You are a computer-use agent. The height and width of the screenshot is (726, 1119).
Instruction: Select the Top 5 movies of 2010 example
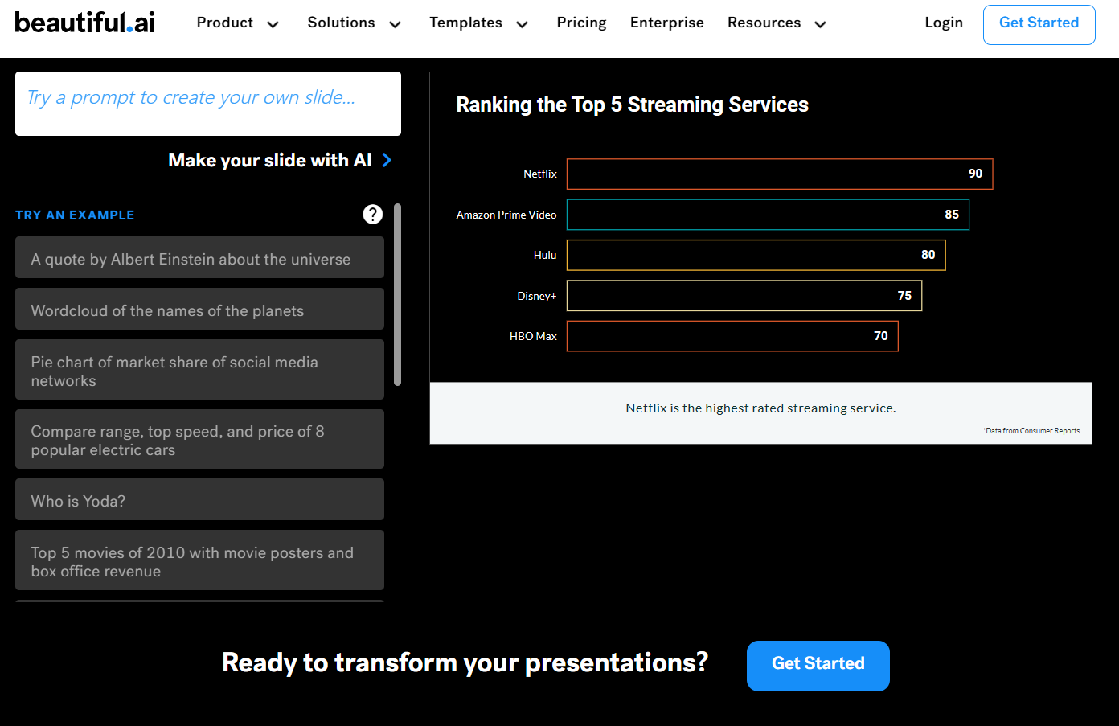tap(199, 560)
